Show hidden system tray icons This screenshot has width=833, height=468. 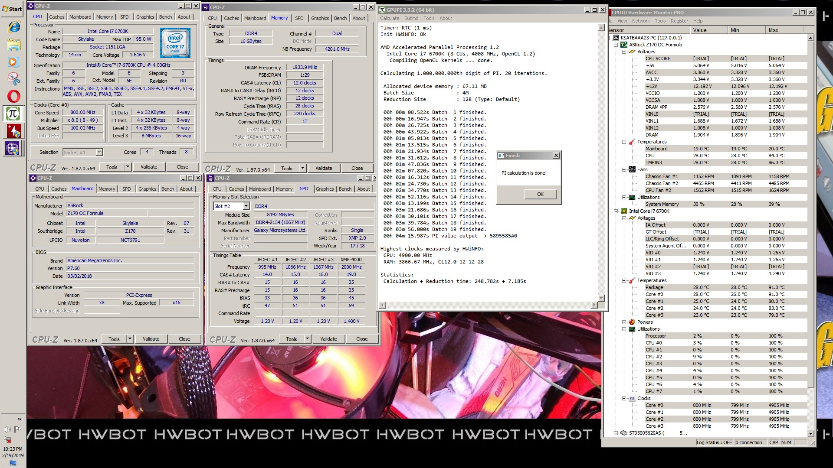[19, 419]
